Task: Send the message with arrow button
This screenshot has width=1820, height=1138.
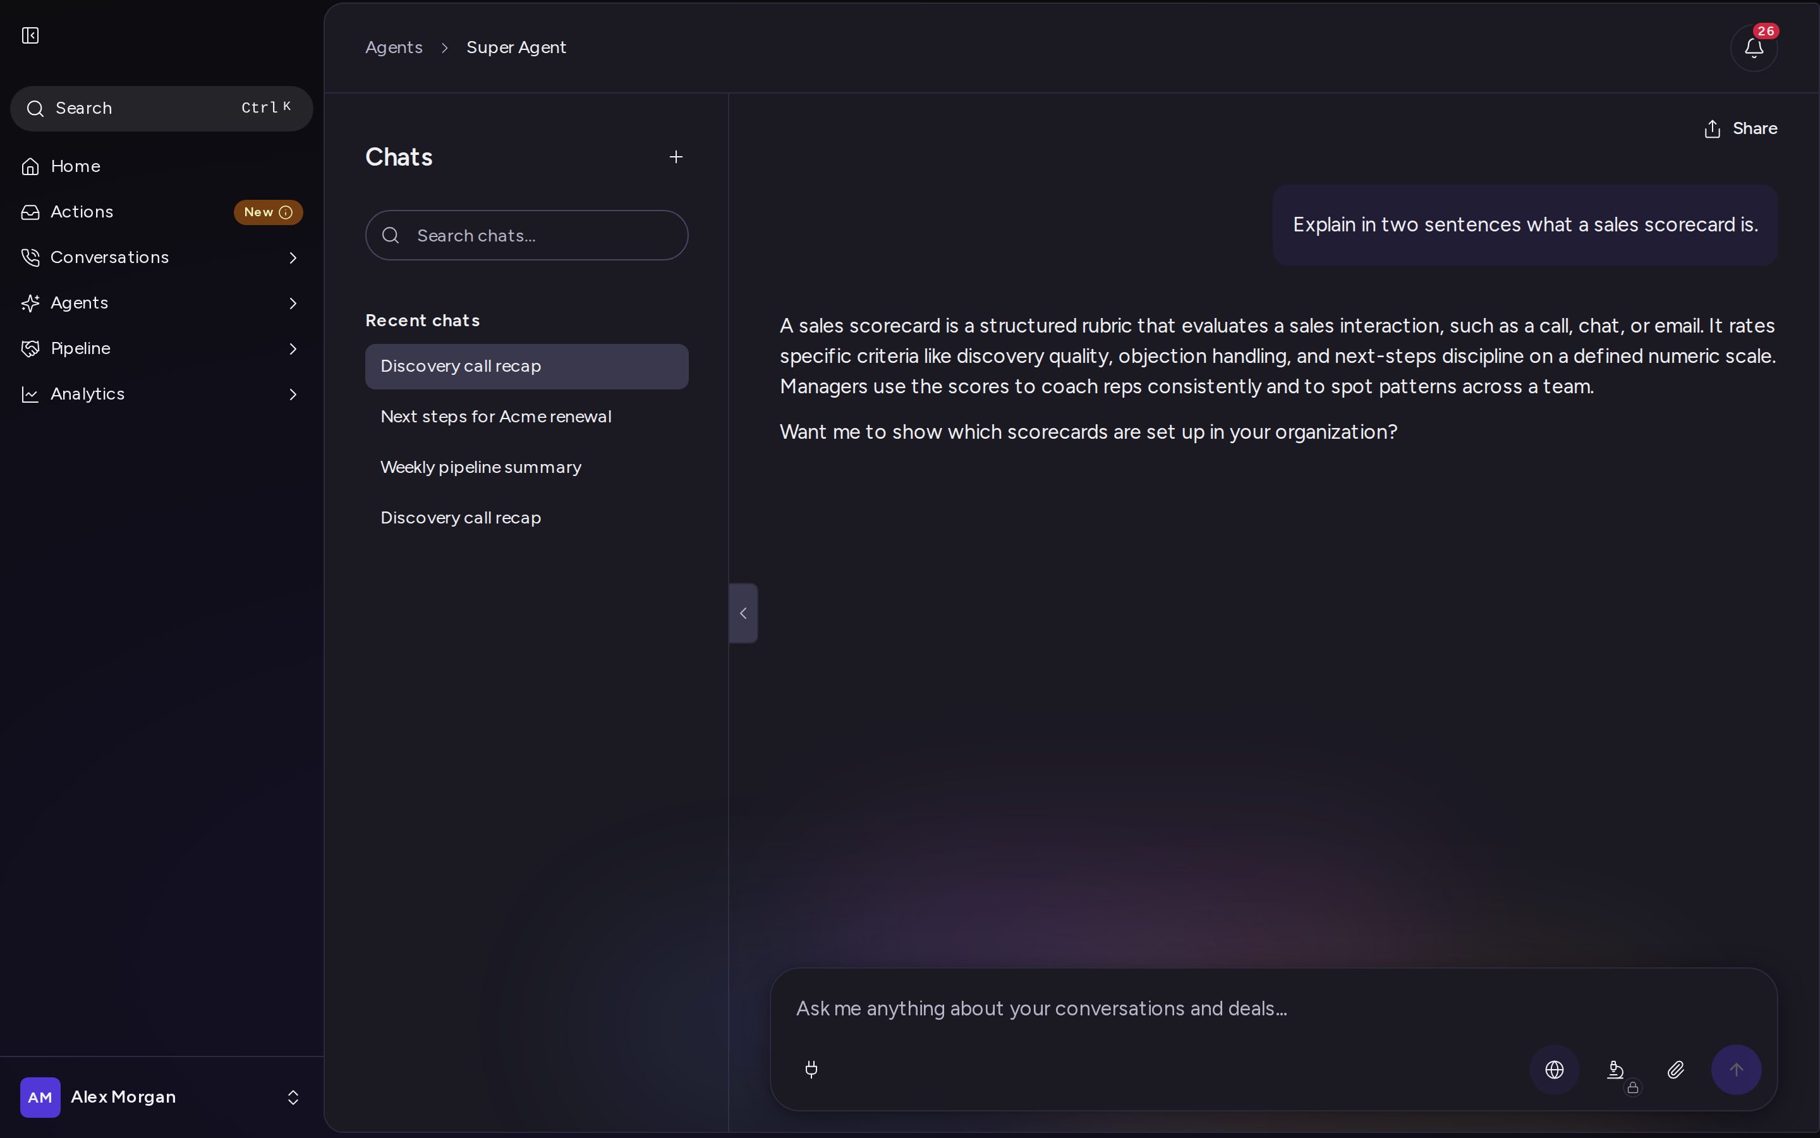Action: point(1737,1070)
